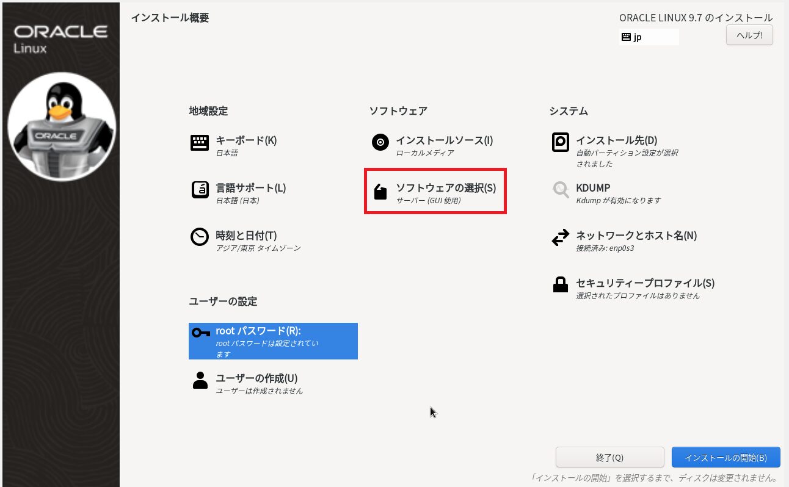Open ソフトウェアの選択(S) settings
The height and width of the screenshot is (487, 789).
point(445,188)
